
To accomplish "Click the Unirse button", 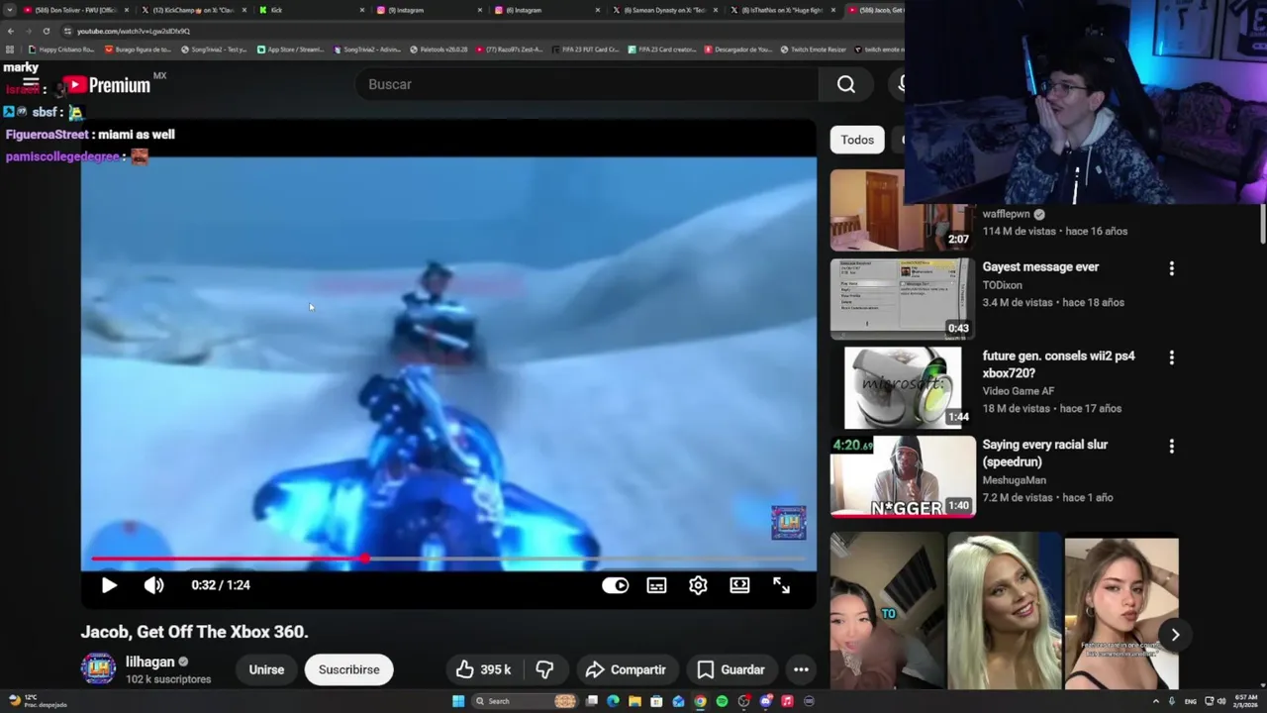I will click(266, 669).
